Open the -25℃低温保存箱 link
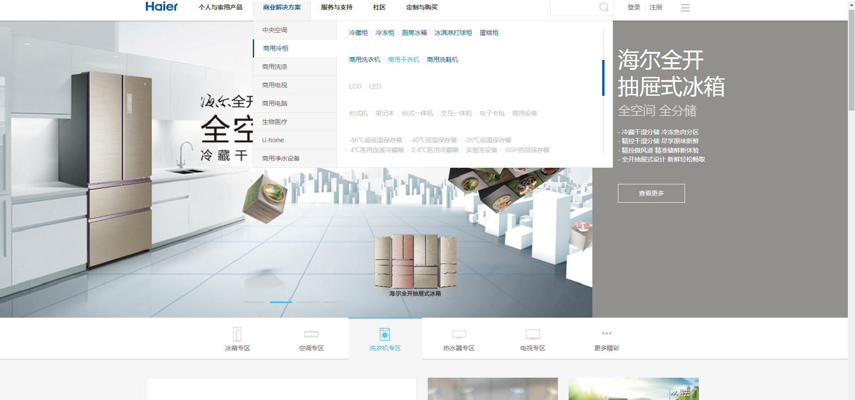 (x=488, y=140)
